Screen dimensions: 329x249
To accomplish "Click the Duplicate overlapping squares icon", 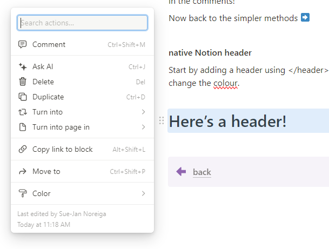I will tap(23, 97).
